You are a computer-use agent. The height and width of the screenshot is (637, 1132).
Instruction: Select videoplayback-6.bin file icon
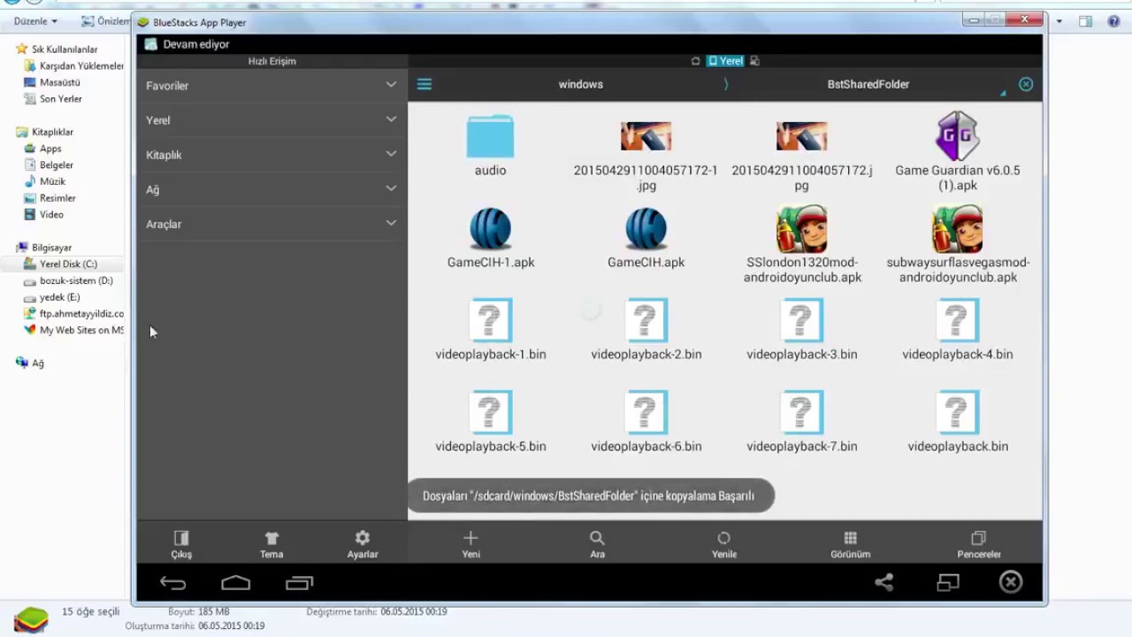coord(646,412)
